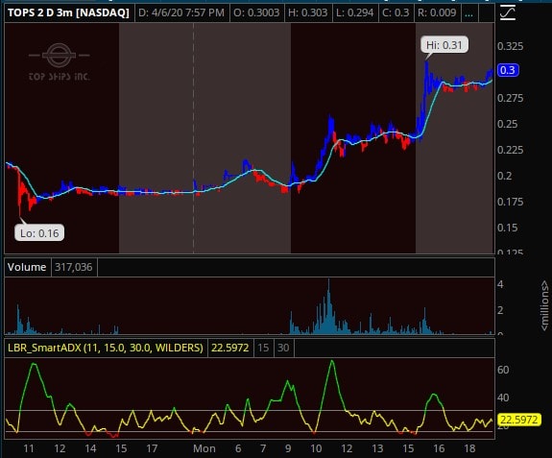The image size is (552, 458).
Task: Click the Lo: 0.16 price callout
Action: tap(39, 233)
